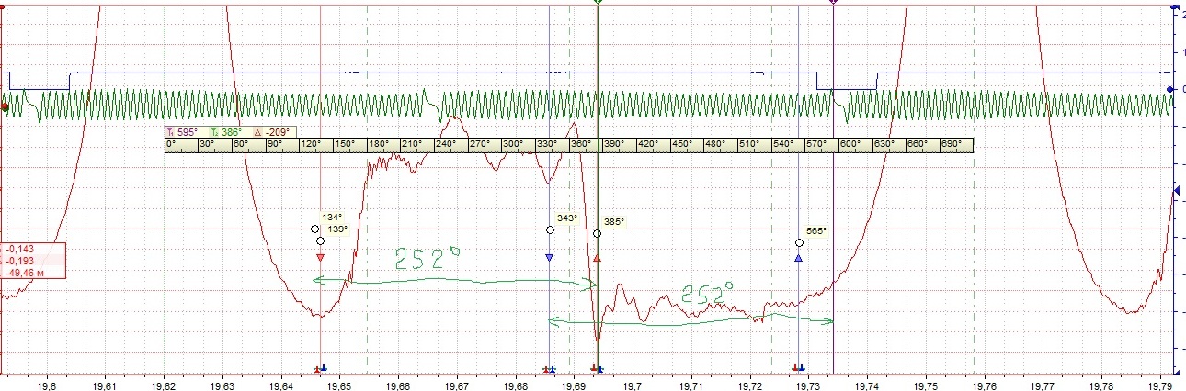Click the 630° tick on the angle ruler
The image size is (1186, 391).
884,145
